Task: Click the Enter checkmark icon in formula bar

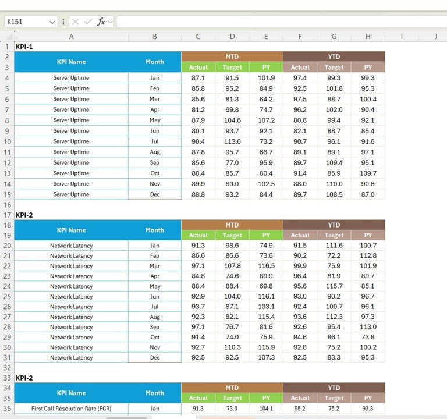Action: point(88,22)
